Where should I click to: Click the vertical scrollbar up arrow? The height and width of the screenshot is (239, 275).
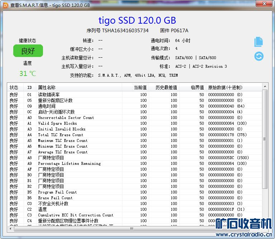(265, 86)
